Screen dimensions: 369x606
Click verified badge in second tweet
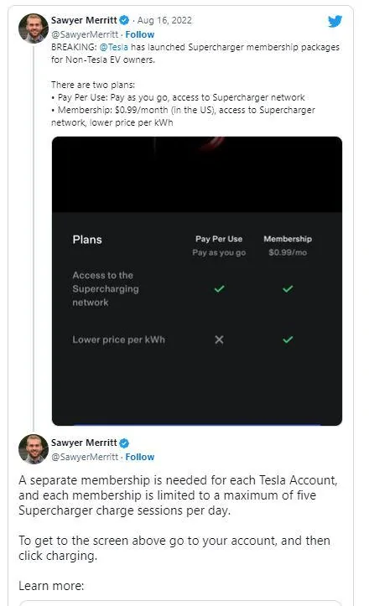pos(124,443)
